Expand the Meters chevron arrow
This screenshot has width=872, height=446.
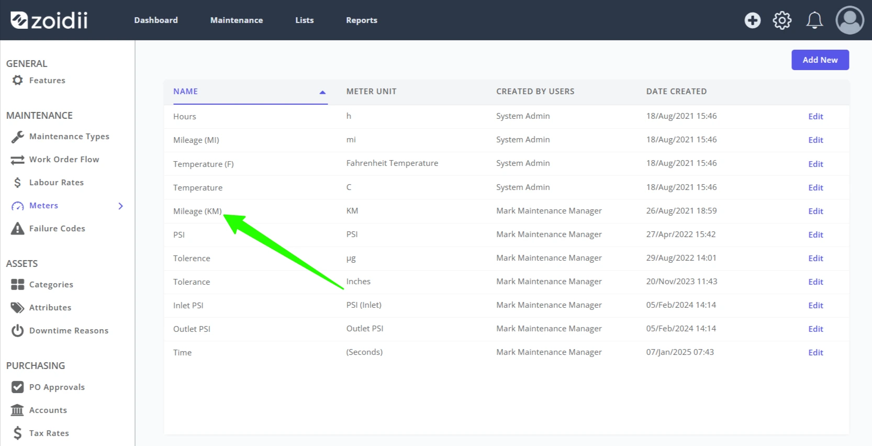pos(121,206)
